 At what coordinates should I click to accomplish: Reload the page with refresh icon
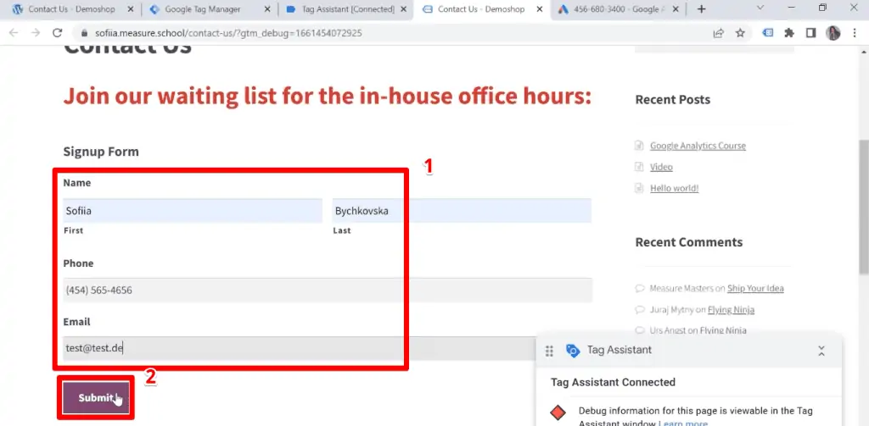point(57,33)
